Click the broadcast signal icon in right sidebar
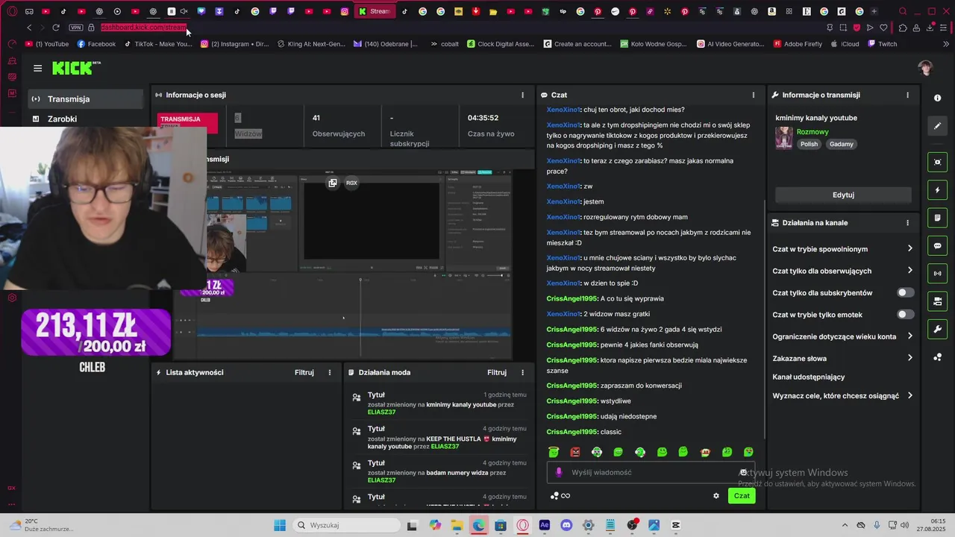The width and height of the screenshot is (955, 537). [x=937, y=274]
